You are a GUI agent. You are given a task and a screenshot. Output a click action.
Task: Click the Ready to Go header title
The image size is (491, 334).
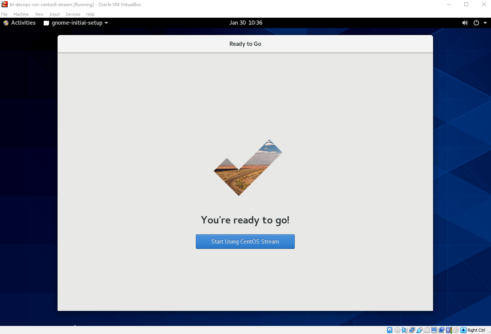(x=245, y=44)
